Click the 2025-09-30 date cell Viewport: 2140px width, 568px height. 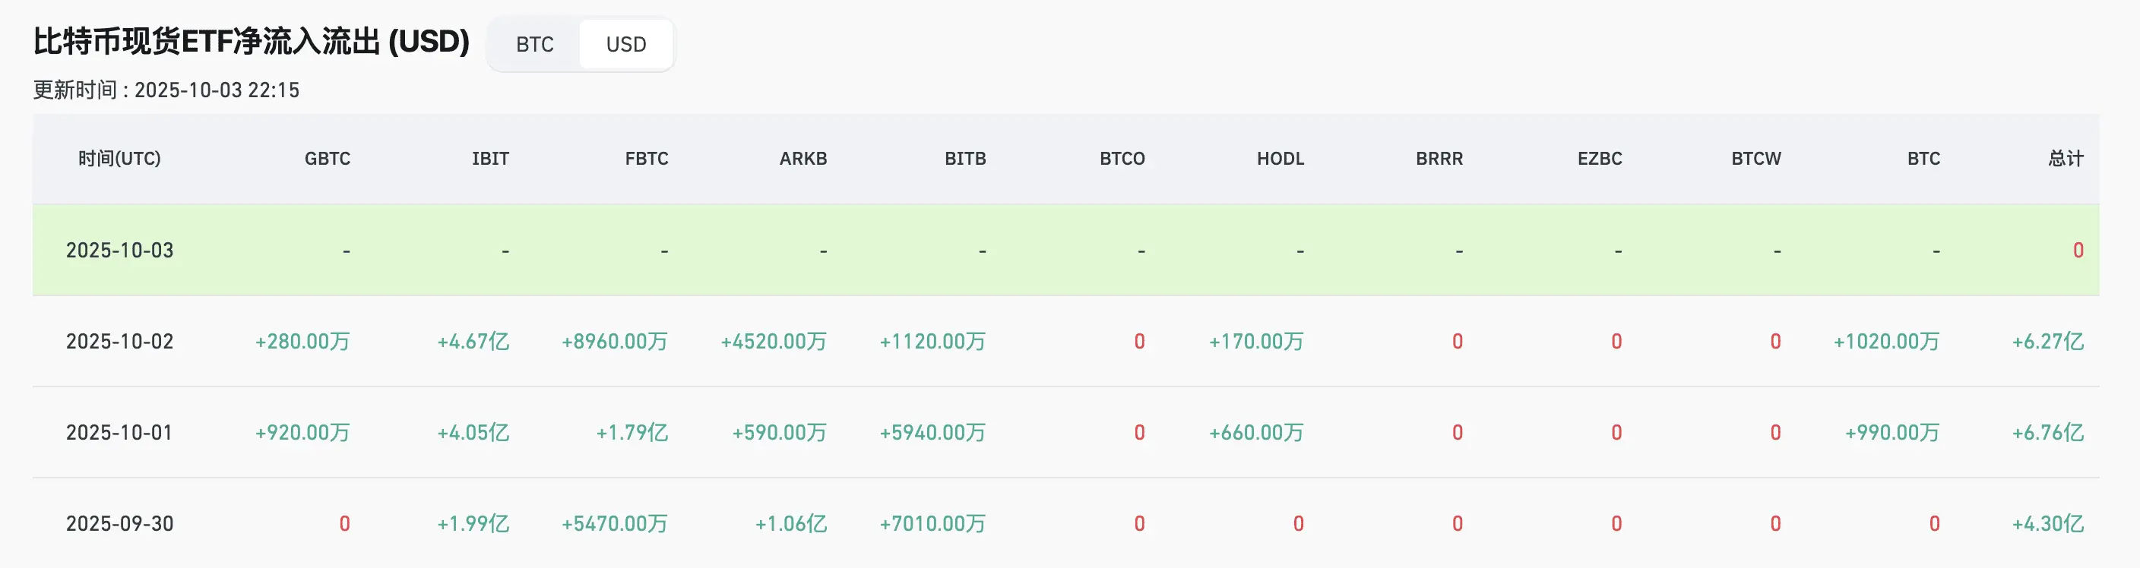119,524
